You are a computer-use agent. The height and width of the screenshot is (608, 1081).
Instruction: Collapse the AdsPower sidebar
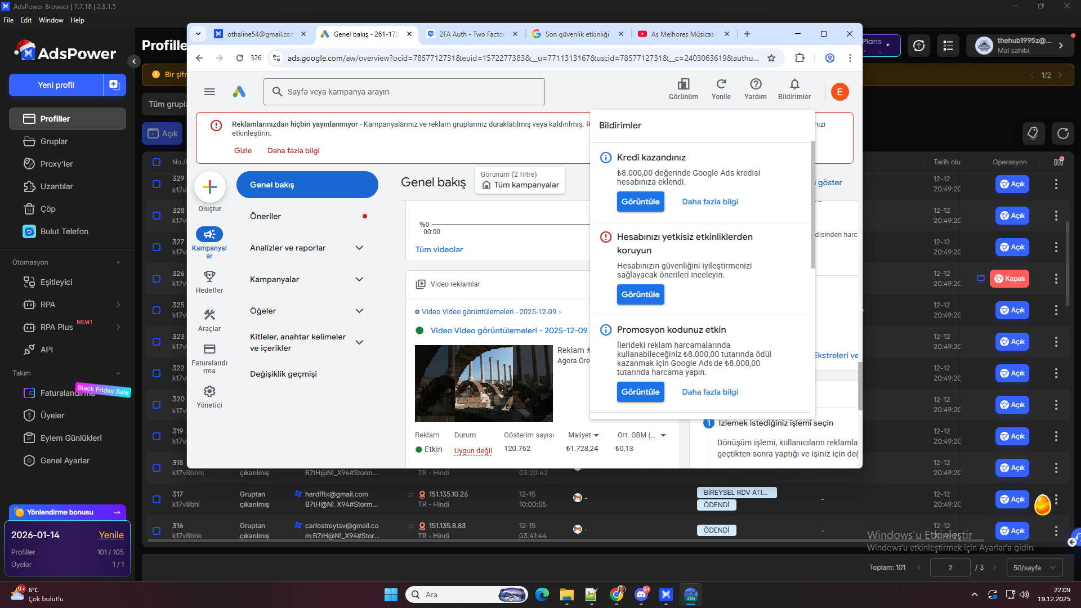(134, 61)
